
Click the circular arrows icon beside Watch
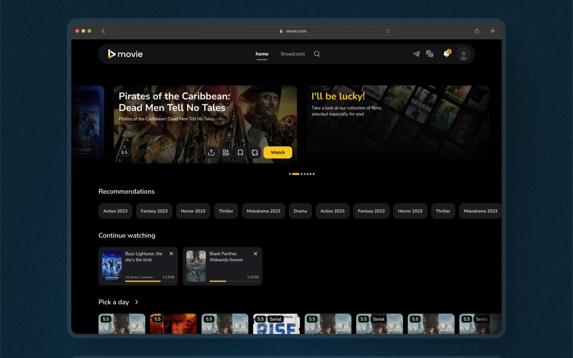(x=255, y=153)
